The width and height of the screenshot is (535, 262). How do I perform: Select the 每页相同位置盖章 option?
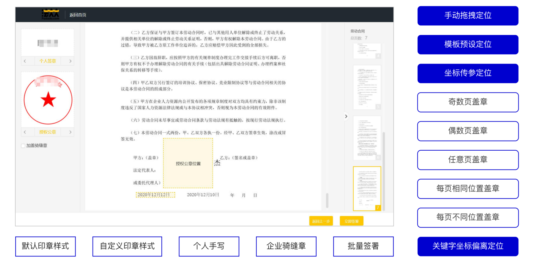[x=468, y=189]
